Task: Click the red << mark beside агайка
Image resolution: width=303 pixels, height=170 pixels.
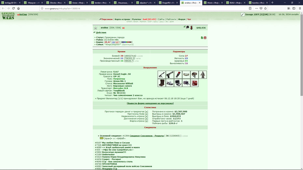Action: coord(123,28)
